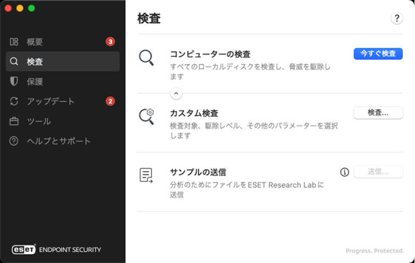This screenshot has width=415, height=263.
Task: Click the ESET Endpoint Security logo
Action: click(57, 249)
